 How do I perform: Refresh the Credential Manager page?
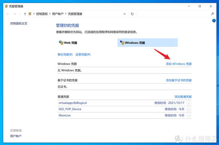pos(132,14)
